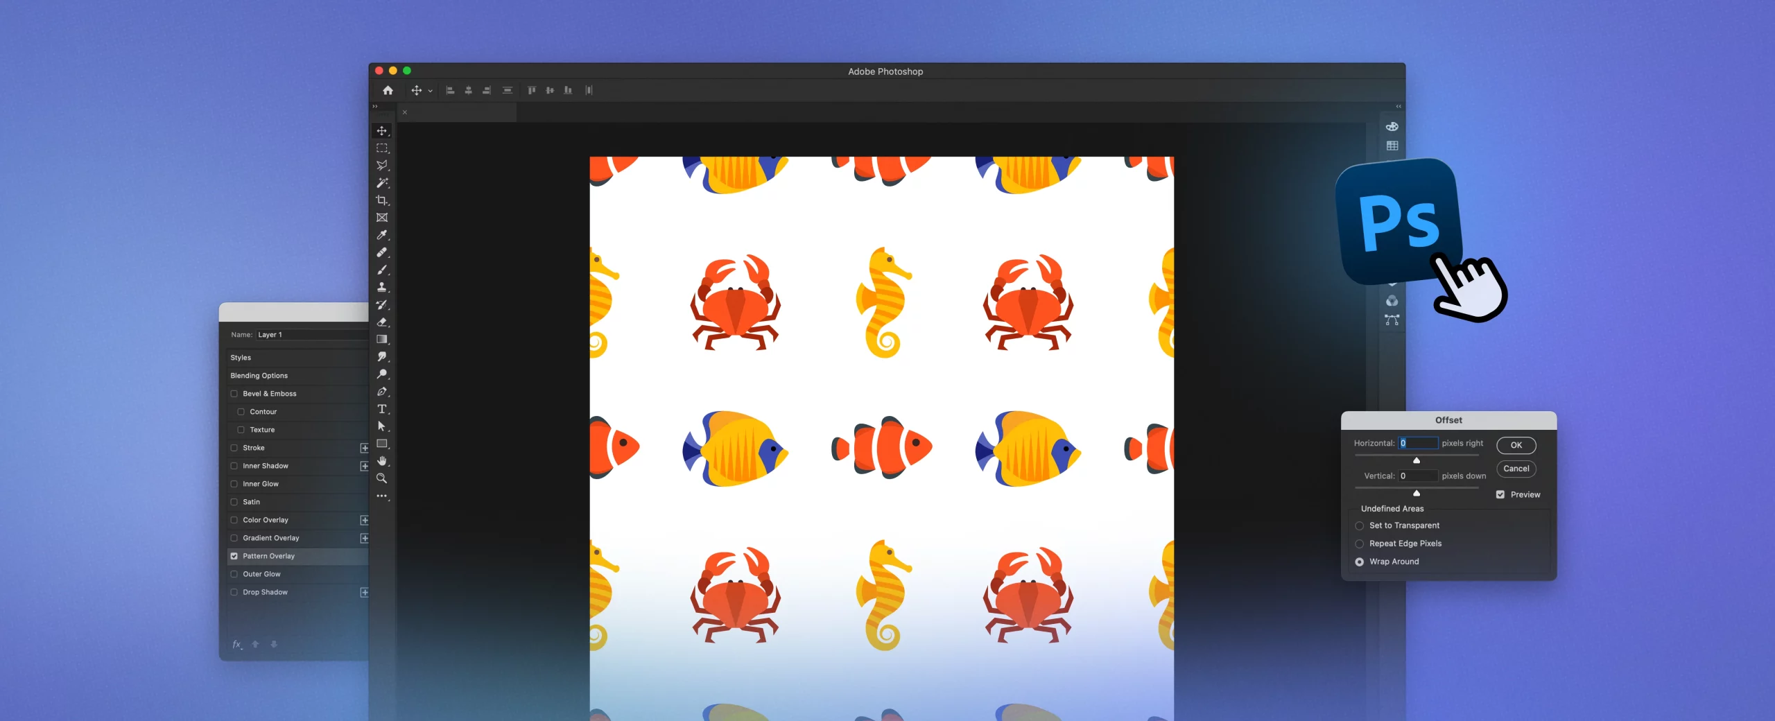Select the Crop tool
Viewport: 1775px width, 721px height.
[381, 200]
